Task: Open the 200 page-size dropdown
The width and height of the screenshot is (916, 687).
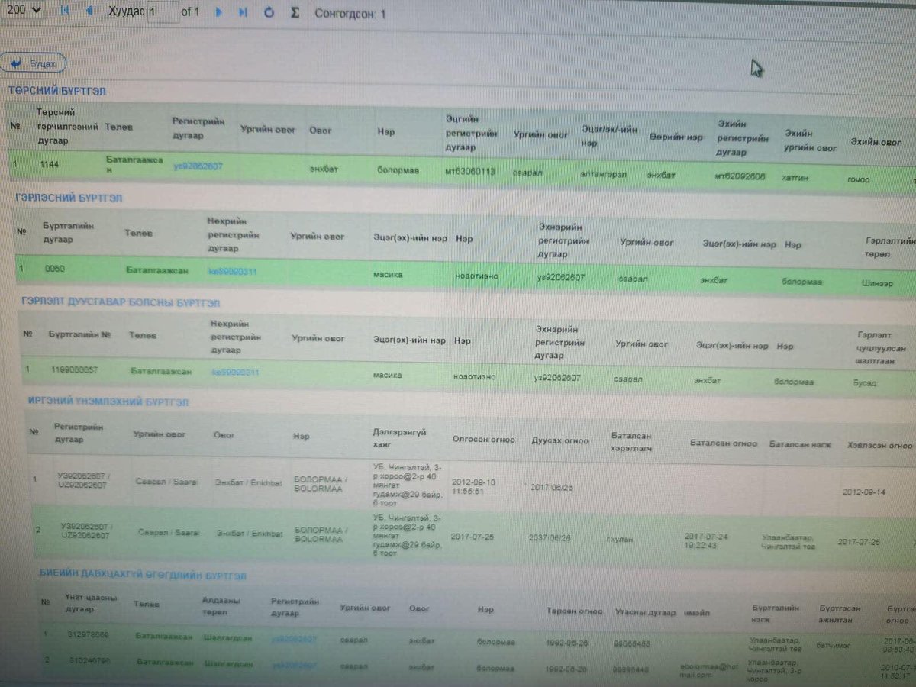Action: [23, 10]
